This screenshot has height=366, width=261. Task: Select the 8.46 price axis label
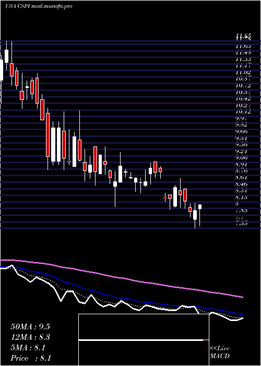click(x=241, y=184)
